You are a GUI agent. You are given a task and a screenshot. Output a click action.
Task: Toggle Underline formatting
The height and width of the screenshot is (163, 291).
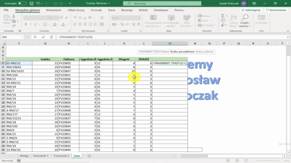coord(35,24)
